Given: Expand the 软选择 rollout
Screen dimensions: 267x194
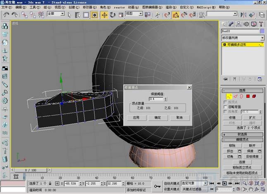Looking at the screenshot, I should [243, 134].
